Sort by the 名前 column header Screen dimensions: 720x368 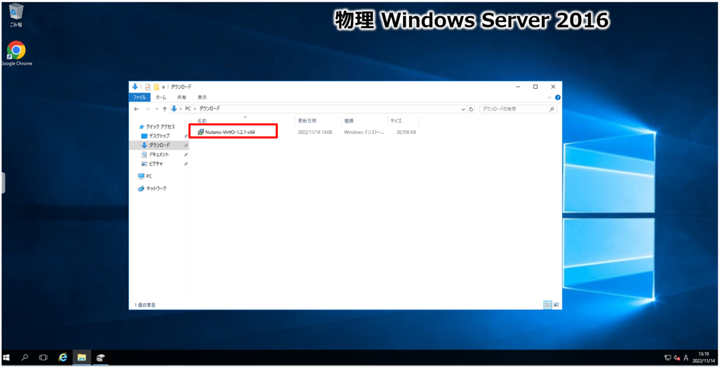(x=244, y=121)
